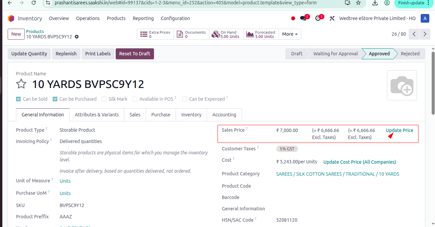
Task: Toggle the Silk Mark checkbox
Action: point(104,99)
